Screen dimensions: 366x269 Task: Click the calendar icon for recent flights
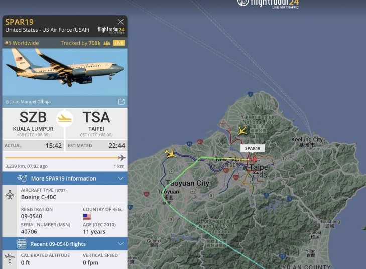(x=22, y=244)
